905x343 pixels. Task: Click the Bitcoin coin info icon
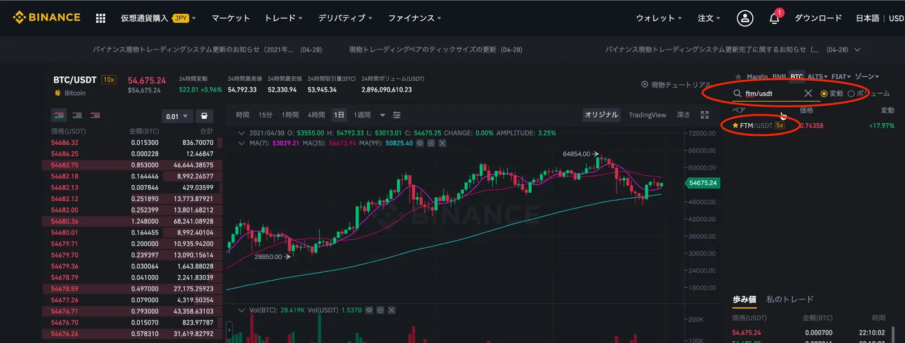click(57, 93)
